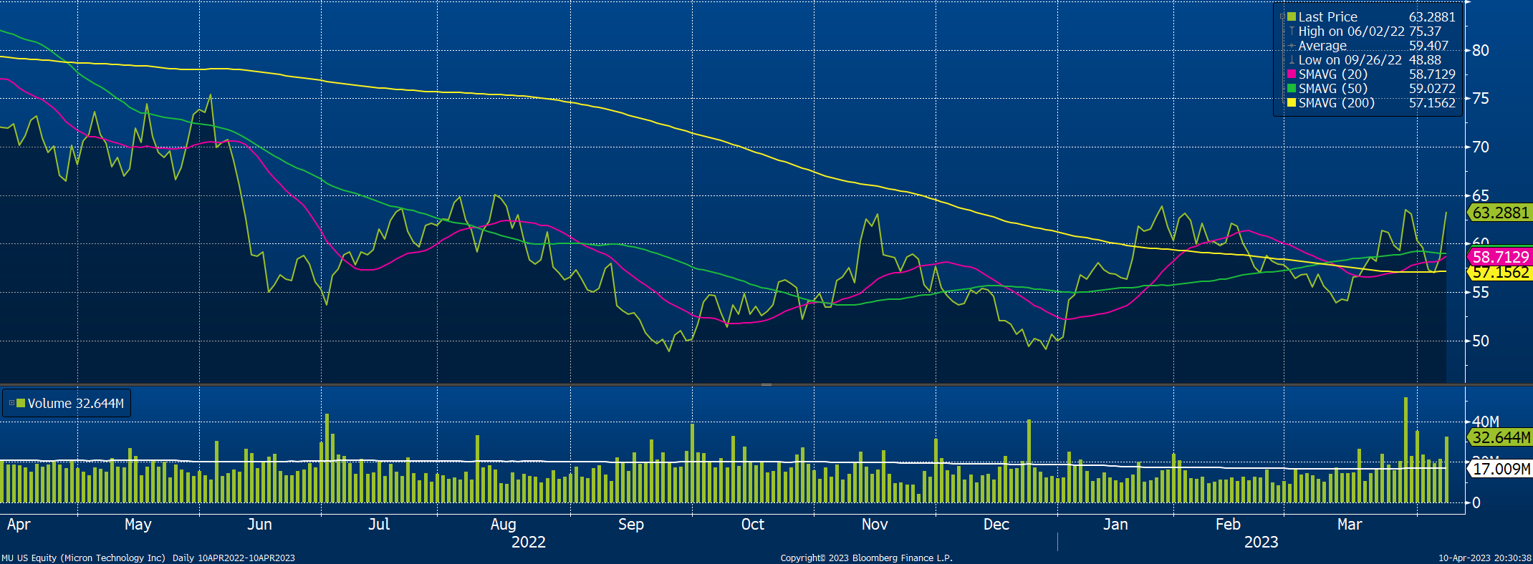The height and width of the screenshot is (564, 1533).
Task: Click the Bloomberg Finance copyright text
Action: (x=866, y=558)
